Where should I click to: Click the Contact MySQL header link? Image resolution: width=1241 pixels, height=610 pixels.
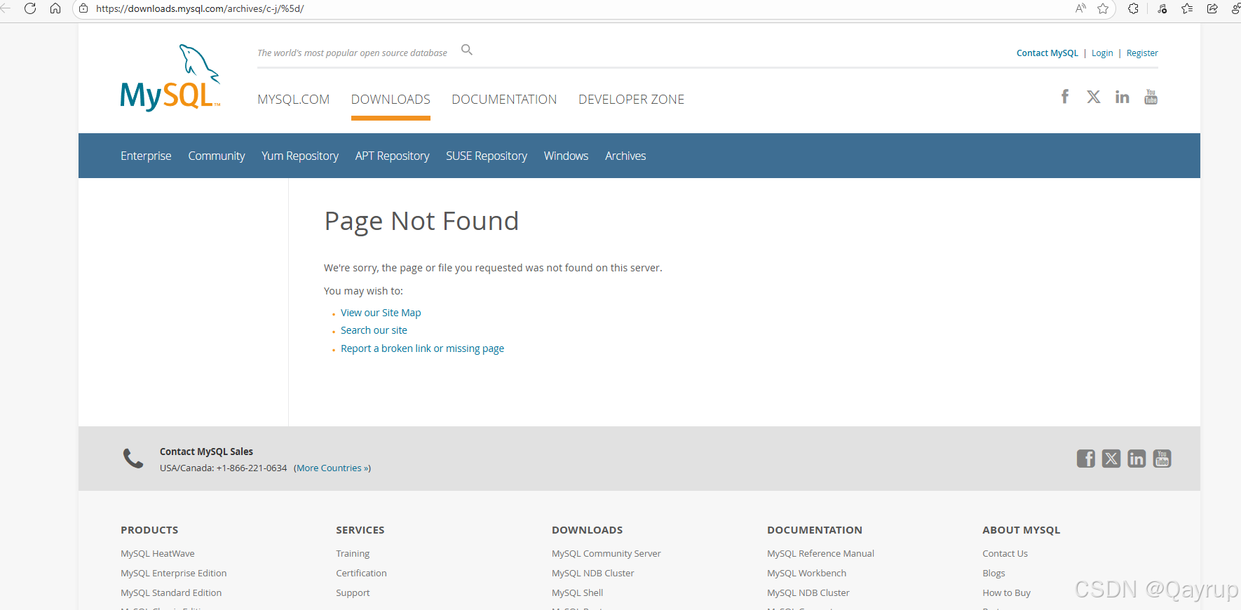(1047, 53)
